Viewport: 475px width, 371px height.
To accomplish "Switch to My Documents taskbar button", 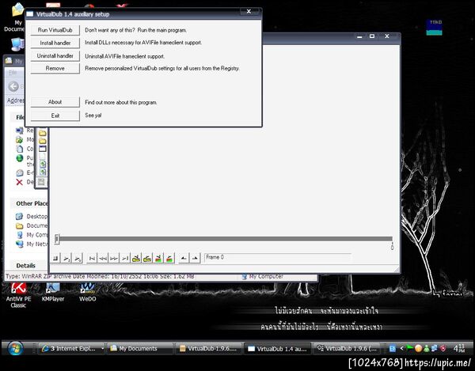I will click(x=140, y=348).
